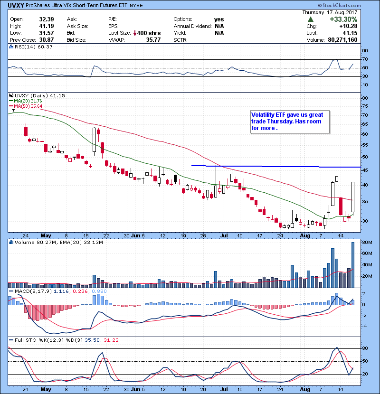Viewport: 380px width, 394px height.
Task: Click the RSI value 60.37
Action: tap(46, 47)
